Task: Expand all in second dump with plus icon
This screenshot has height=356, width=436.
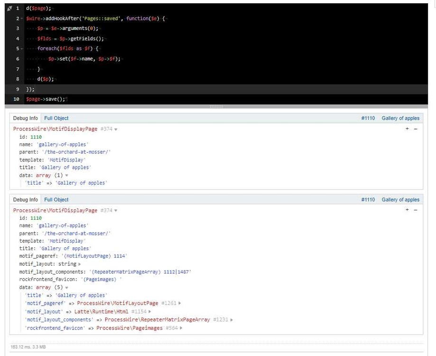Action: click(407, 210)
